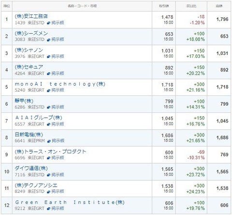The width and height of the screenshot is (232, 215).
Task: Open 掲示板 icon for シーズメン
Action: pyautogui.click(x=48, y=40)
